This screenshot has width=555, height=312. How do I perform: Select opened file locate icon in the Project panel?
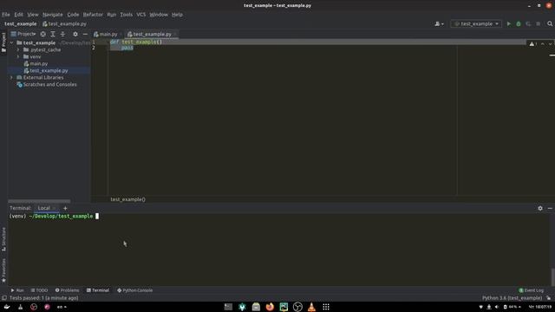pos(42,34)
